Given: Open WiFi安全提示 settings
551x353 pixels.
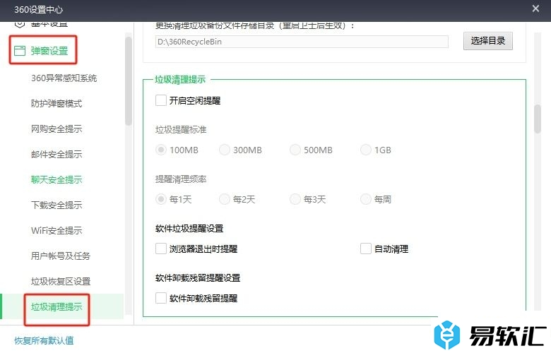Looking at the screenshot, I should [x=57, y=230].
